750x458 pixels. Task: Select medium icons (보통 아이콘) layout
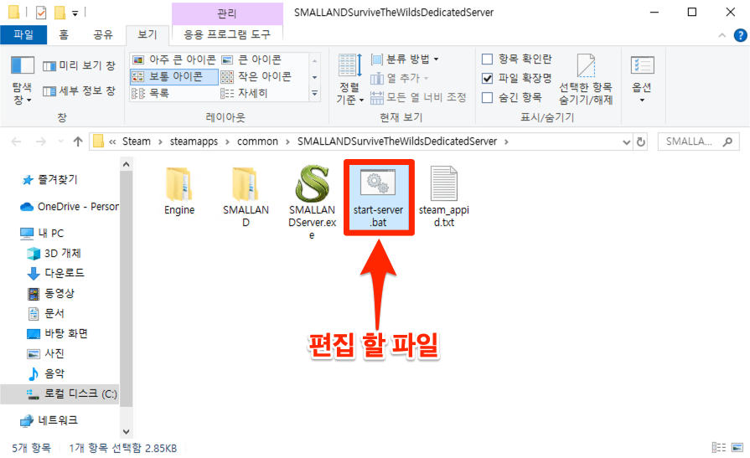[174, 76]
